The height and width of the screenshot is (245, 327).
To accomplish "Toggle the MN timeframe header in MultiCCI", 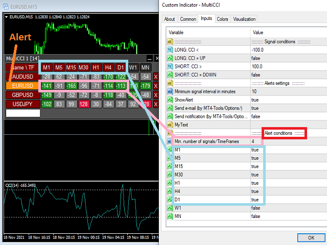I will tap(145, 68).
